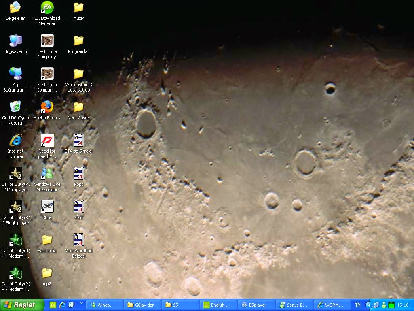Click the network connection tray icon
Image resolution: width=414 pixels, height=311 pixels.
point(376,305)
